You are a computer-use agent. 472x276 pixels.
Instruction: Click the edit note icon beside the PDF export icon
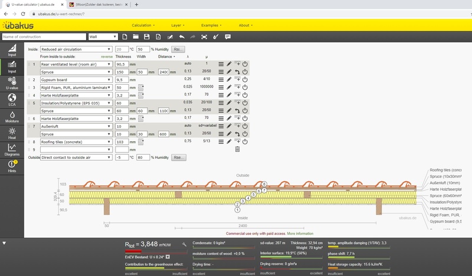tap(170, 36)
